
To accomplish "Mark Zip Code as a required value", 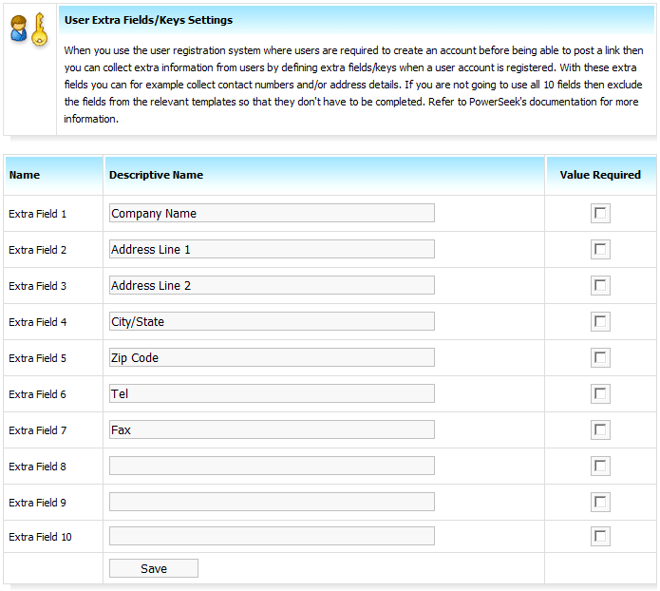I will click(x=600, y=358).
